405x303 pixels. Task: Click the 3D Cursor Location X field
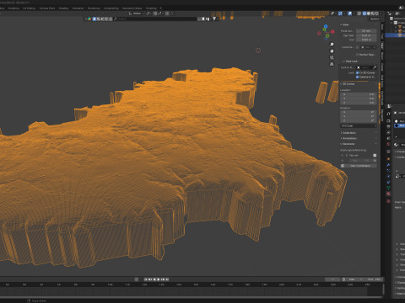coord(359,94)
